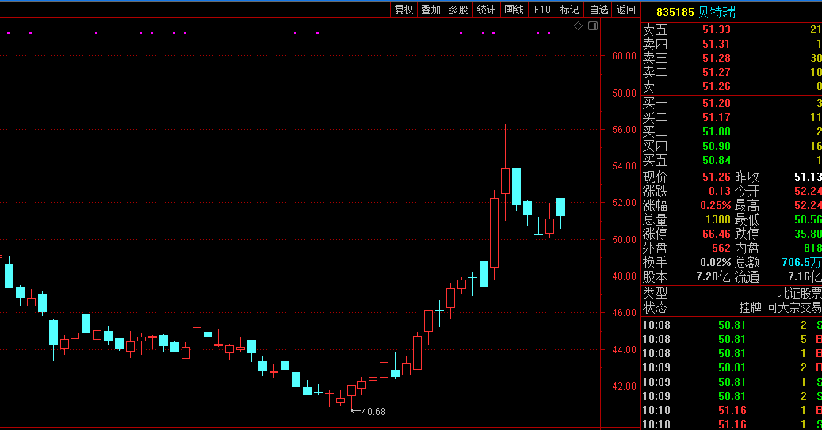Click the 涨停 limit-up price 66.46

pos(716,234)
